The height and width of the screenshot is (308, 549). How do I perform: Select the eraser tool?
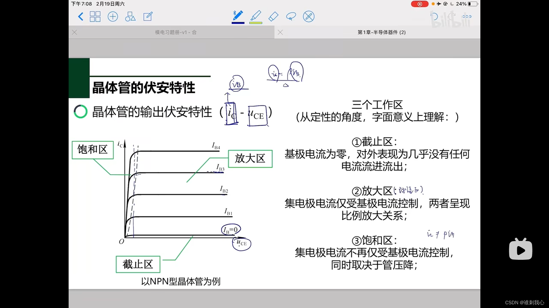(x=273, y=17)
